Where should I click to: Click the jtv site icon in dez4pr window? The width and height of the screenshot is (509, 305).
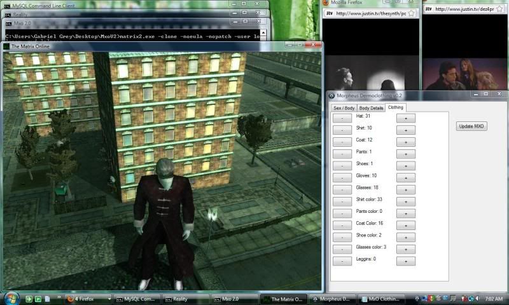pyautogui.click(x=428, y=9)
